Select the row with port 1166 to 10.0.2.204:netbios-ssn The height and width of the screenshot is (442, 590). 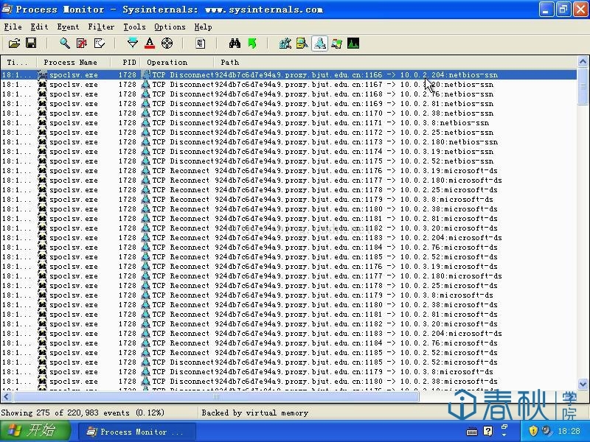click(288, 75)
